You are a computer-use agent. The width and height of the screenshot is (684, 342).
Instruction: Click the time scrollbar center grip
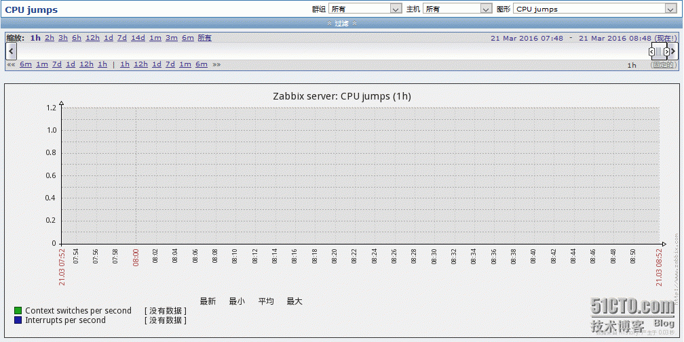pyautogui.click(x=659, y=51)
